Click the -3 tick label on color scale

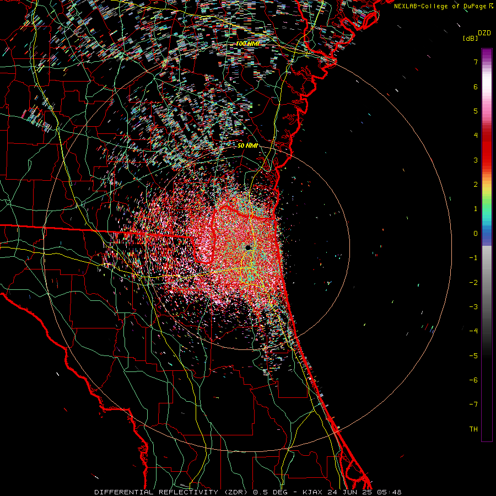pos(473,306)
